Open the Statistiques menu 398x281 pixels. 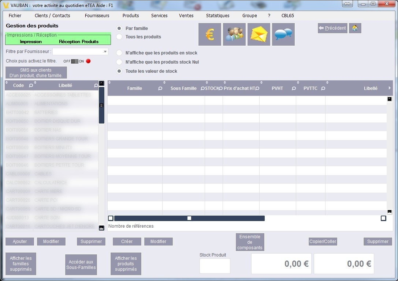217,16
